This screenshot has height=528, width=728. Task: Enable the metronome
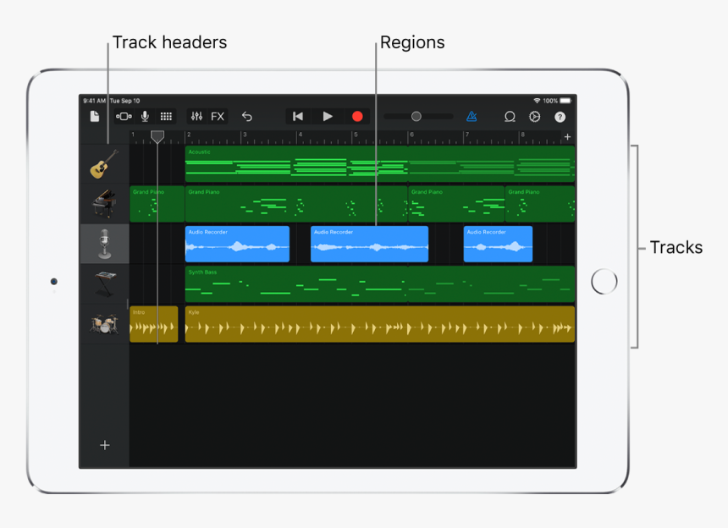click(x=472, y=116)
